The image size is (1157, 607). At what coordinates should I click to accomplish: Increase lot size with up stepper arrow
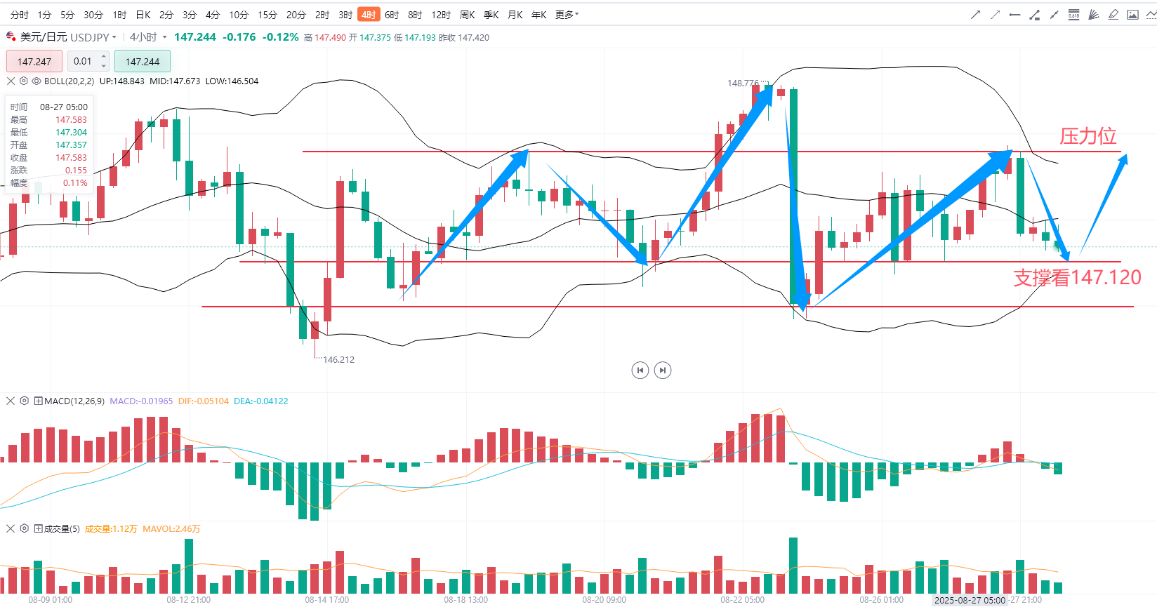click(x=104, y=56)
